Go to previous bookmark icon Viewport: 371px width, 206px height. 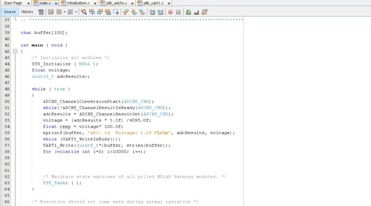point(126,12)
